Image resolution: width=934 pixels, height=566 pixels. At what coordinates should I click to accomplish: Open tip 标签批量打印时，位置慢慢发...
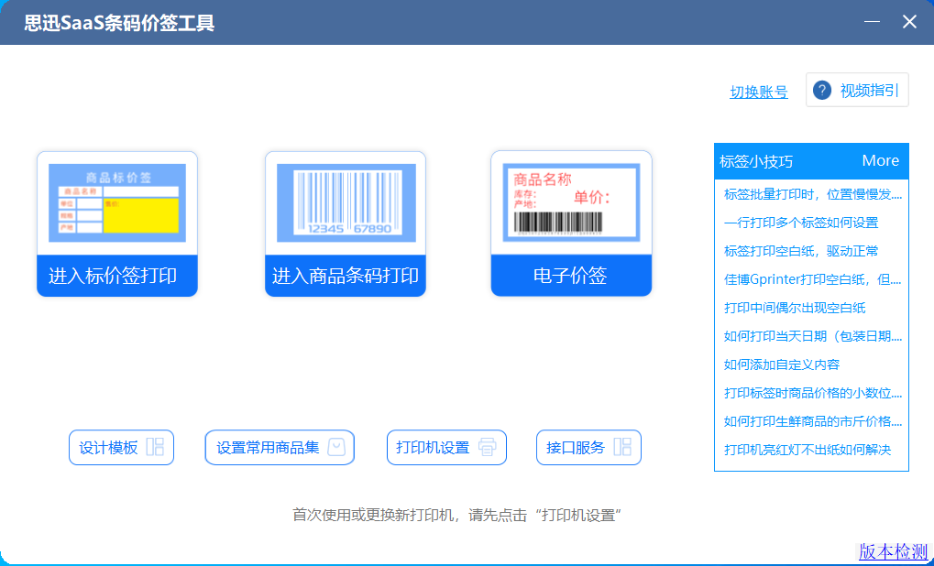(x=812, y=194)
